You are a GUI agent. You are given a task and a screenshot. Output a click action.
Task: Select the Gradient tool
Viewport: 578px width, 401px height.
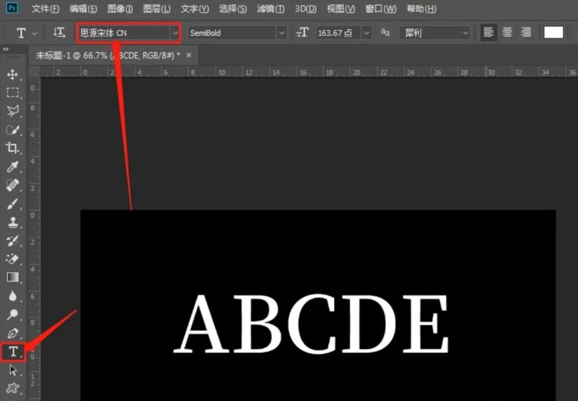tap(12, 277)
